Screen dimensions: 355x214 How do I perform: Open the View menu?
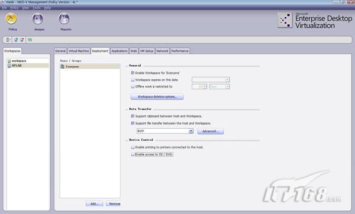pyautogui.click(x=25, y=8)
